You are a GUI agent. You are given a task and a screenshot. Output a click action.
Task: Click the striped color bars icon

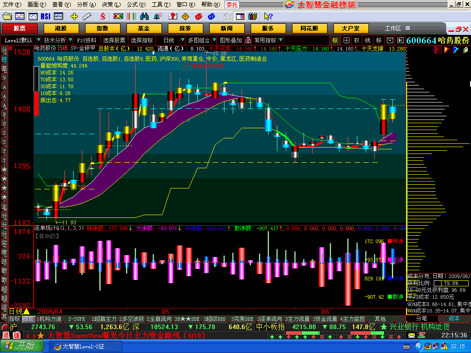131,16
